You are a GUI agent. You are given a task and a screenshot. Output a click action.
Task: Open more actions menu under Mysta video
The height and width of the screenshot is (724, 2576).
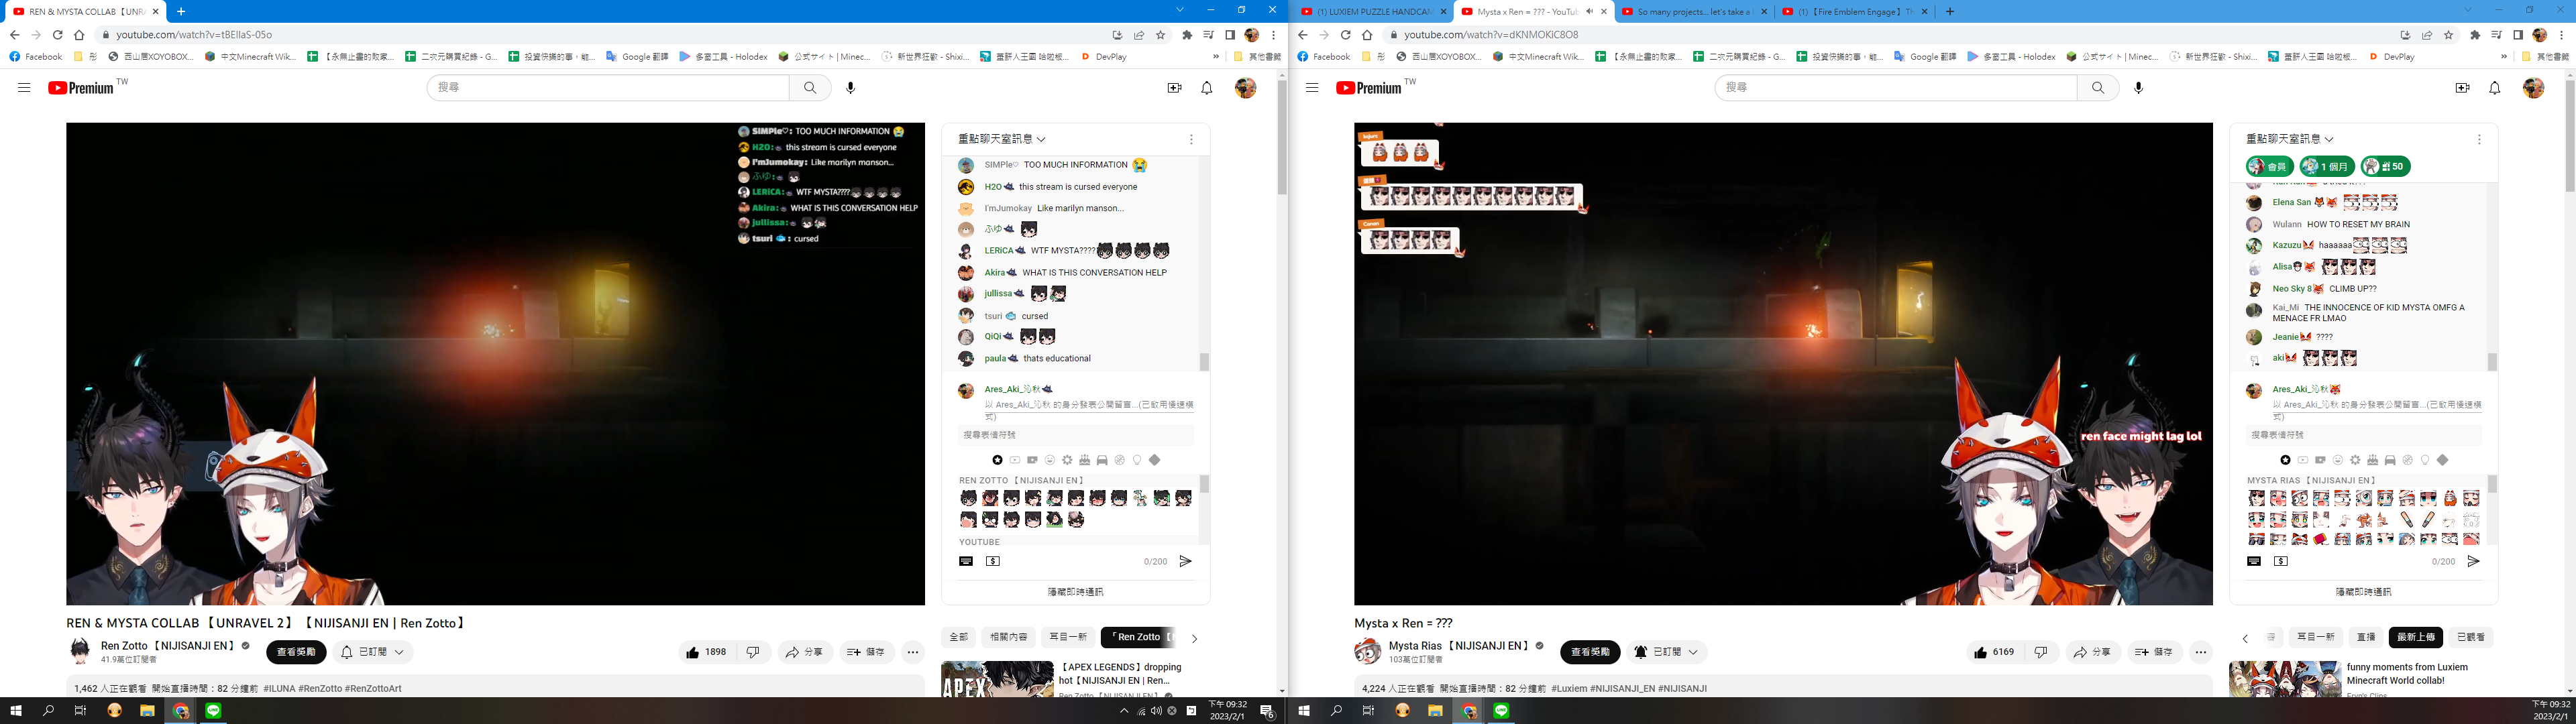tap(2201, 652)
